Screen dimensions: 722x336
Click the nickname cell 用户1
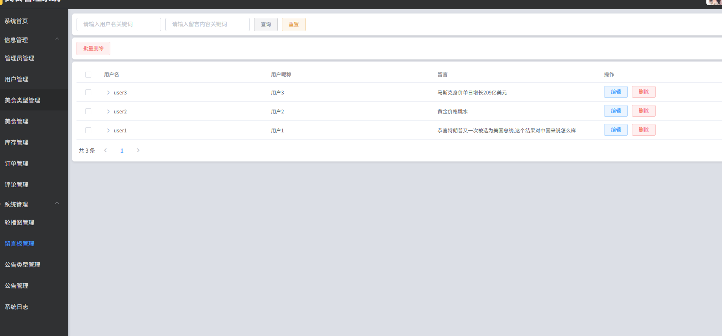click(x=277, y=131)
